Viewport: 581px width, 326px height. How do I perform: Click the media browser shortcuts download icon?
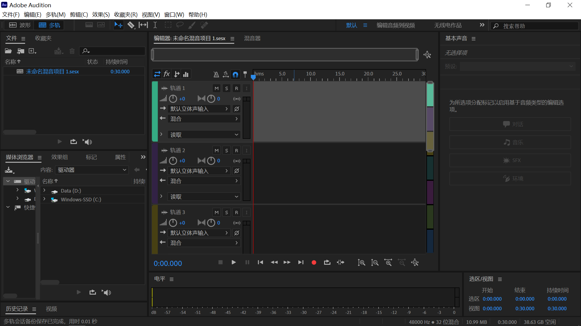[9, 170]
